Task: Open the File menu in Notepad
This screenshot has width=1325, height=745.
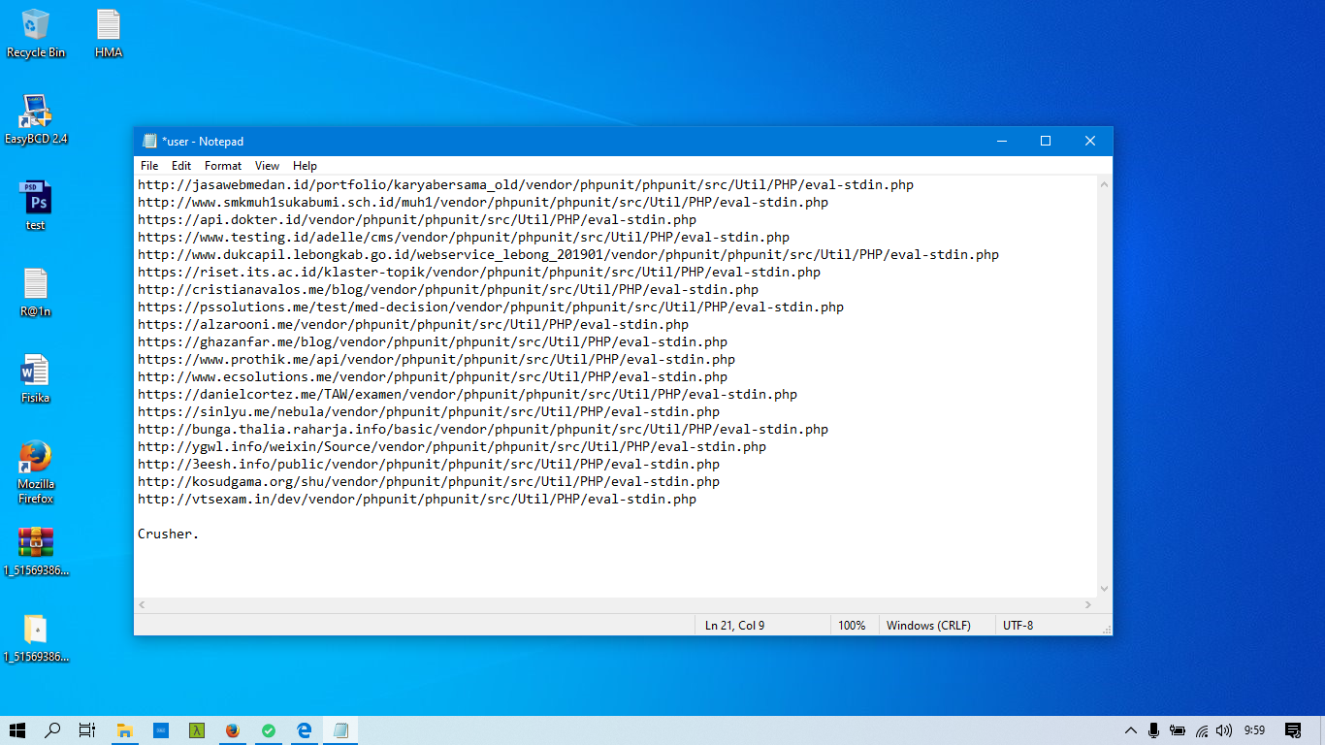Action: point(149,166)
